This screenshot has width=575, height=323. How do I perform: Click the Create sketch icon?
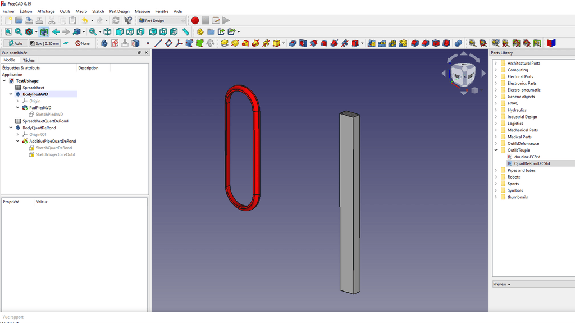115,43
